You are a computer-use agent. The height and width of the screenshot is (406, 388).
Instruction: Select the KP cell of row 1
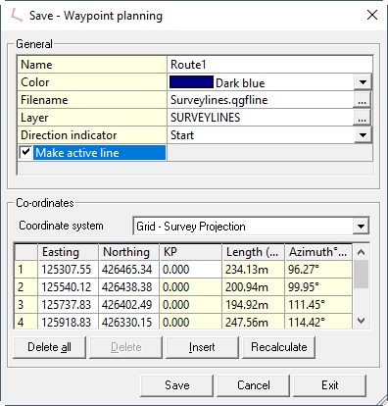(x=190, y=270)
